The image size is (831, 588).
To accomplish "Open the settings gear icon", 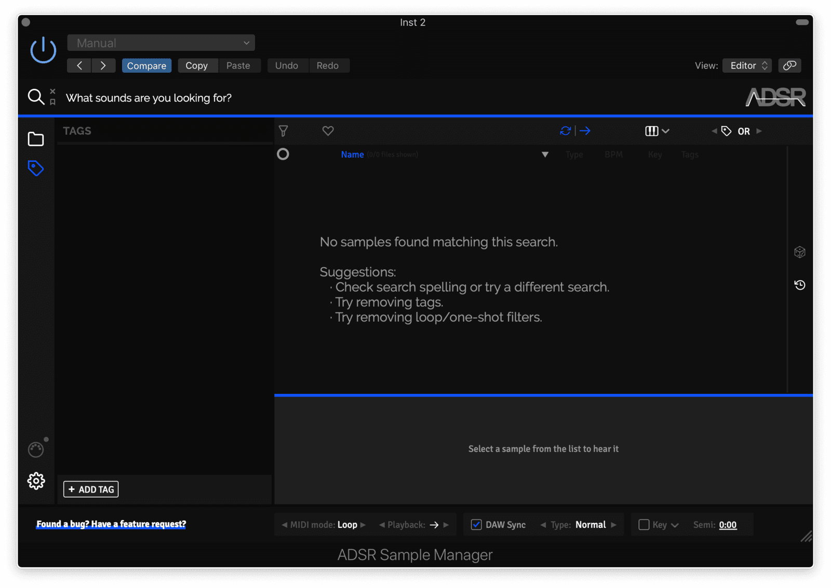I will pyautogui.click(x=36, y=481).
